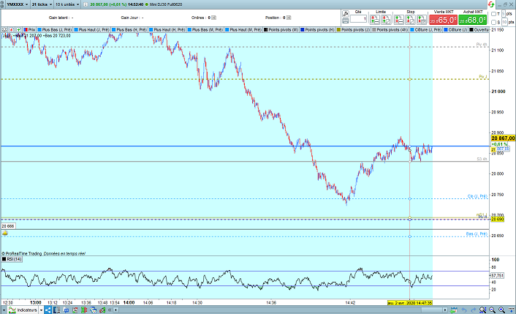Click the horizontal scrollbar right arrow
This screenshot has width=516, height=314.
coord(445,310)
